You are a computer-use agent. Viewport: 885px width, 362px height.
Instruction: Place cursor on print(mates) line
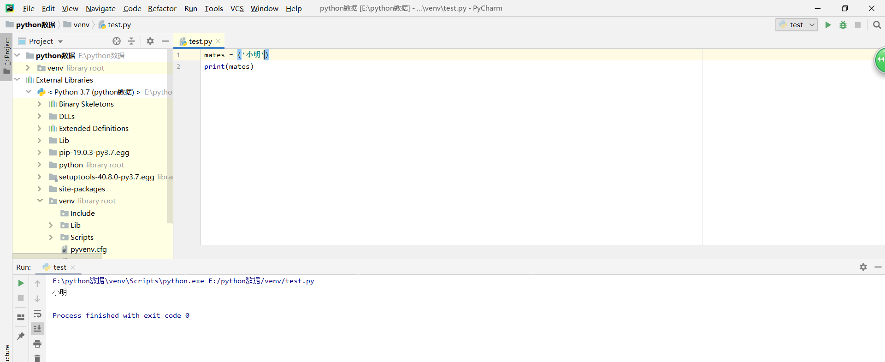[x=229, y=66]
